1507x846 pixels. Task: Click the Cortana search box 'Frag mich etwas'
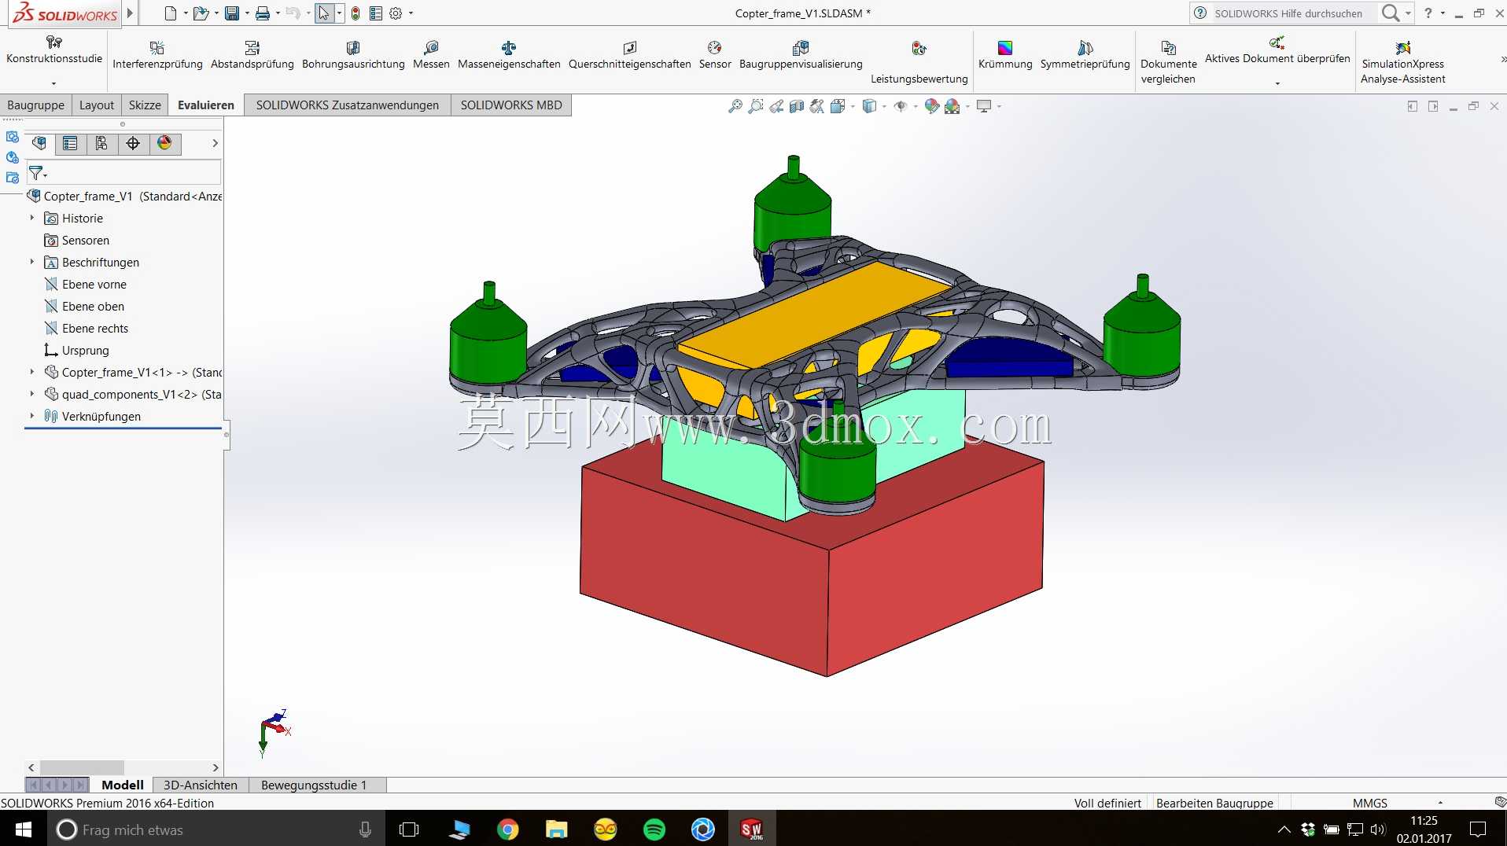tap(216, 829)
